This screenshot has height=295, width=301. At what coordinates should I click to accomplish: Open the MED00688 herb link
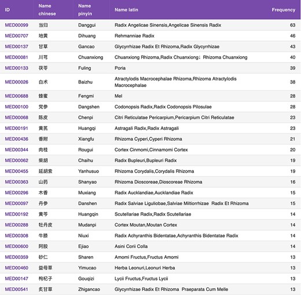[17, 96]
